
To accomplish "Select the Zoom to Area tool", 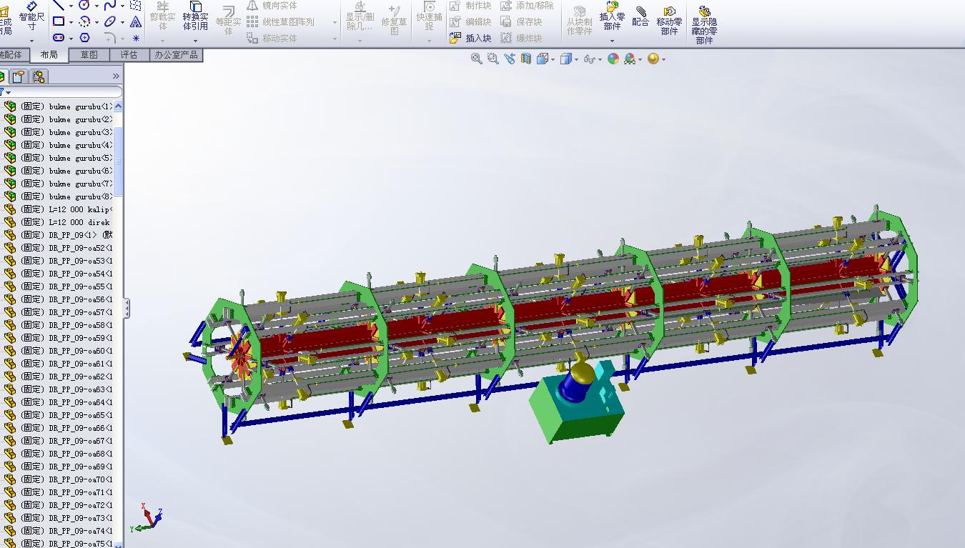I will tap(493, 59).
